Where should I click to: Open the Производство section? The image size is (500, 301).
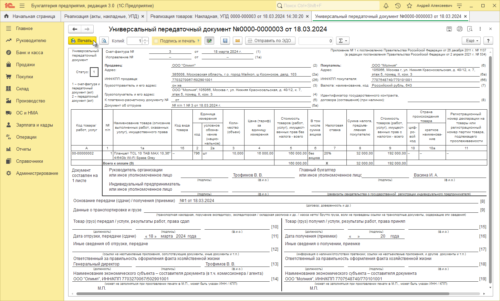click(32, 101)
